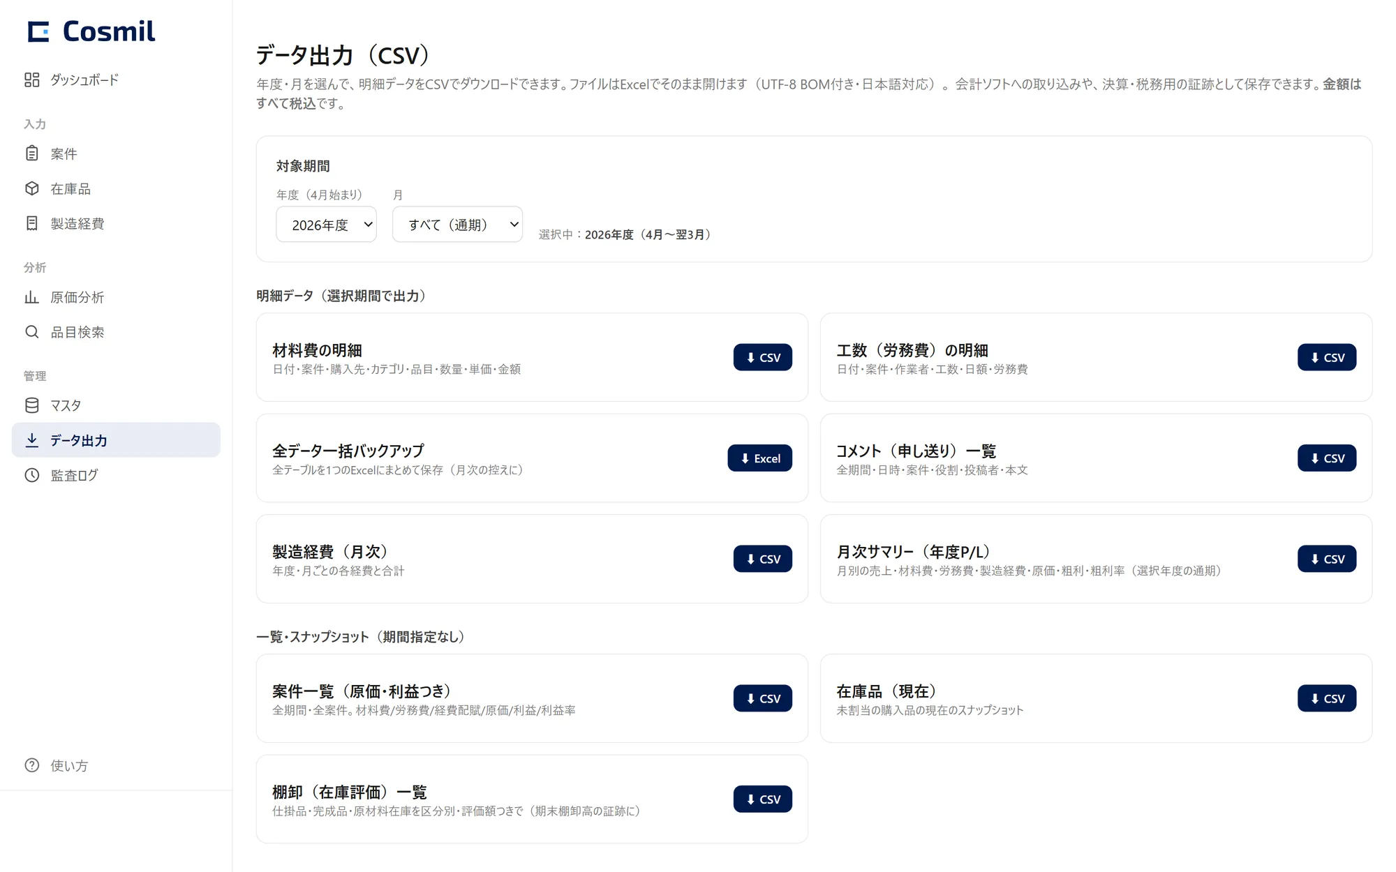This screenshot has width=1396, height=872.
Task: Download 製造経費（月次） CSV
Action: click(x=762, y=559)
